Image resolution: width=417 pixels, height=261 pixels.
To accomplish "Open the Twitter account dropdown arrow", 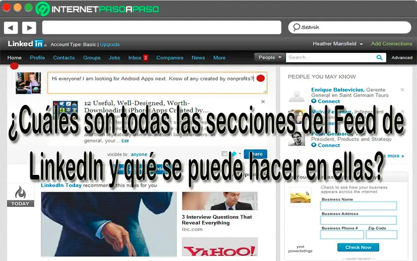I will coord(240,153).
